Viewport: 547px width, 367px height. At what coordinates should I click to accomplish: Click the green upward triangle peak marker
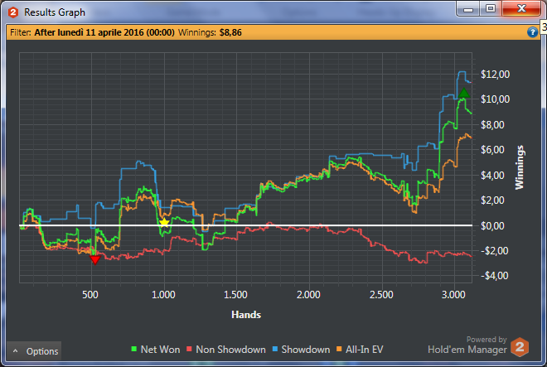pos(464,93)
